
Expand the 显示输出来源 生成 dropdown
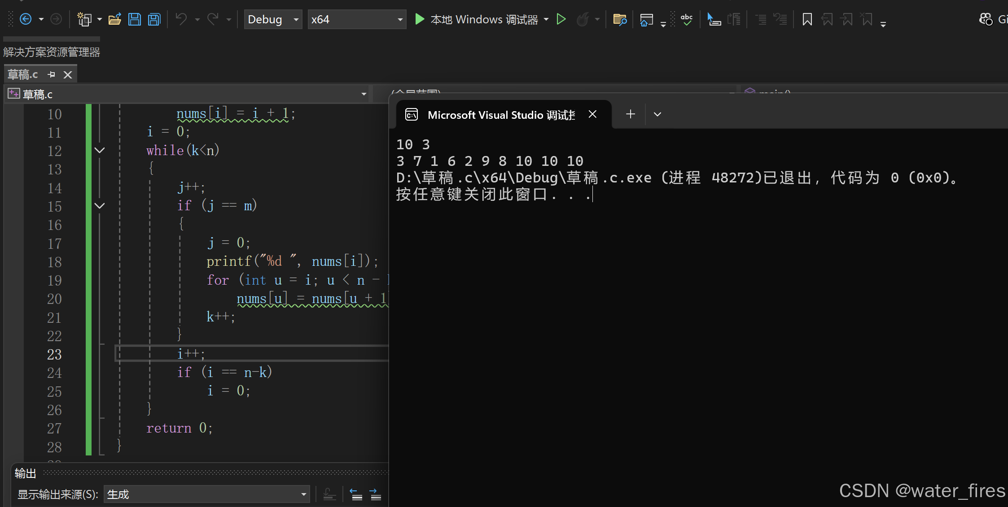click(304, 494)
